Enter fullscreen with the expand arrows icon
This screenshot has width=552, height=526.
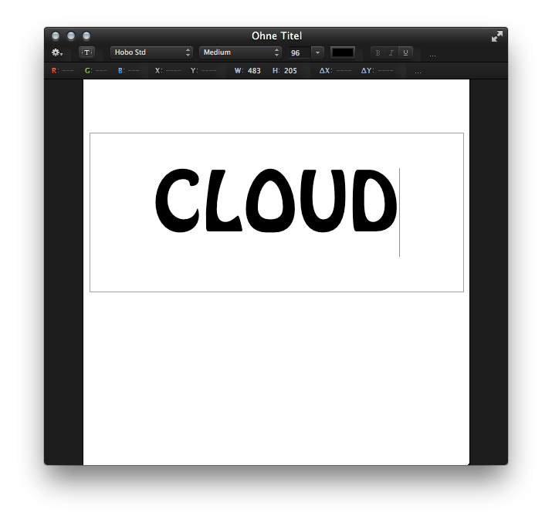pos(496,36)
